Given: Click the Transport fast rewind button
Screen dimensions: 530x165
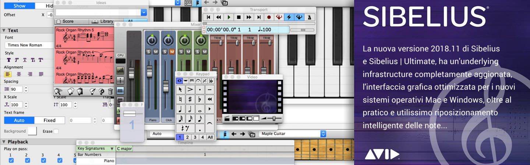Looking at the screenshot, I should tap(219, 17).
